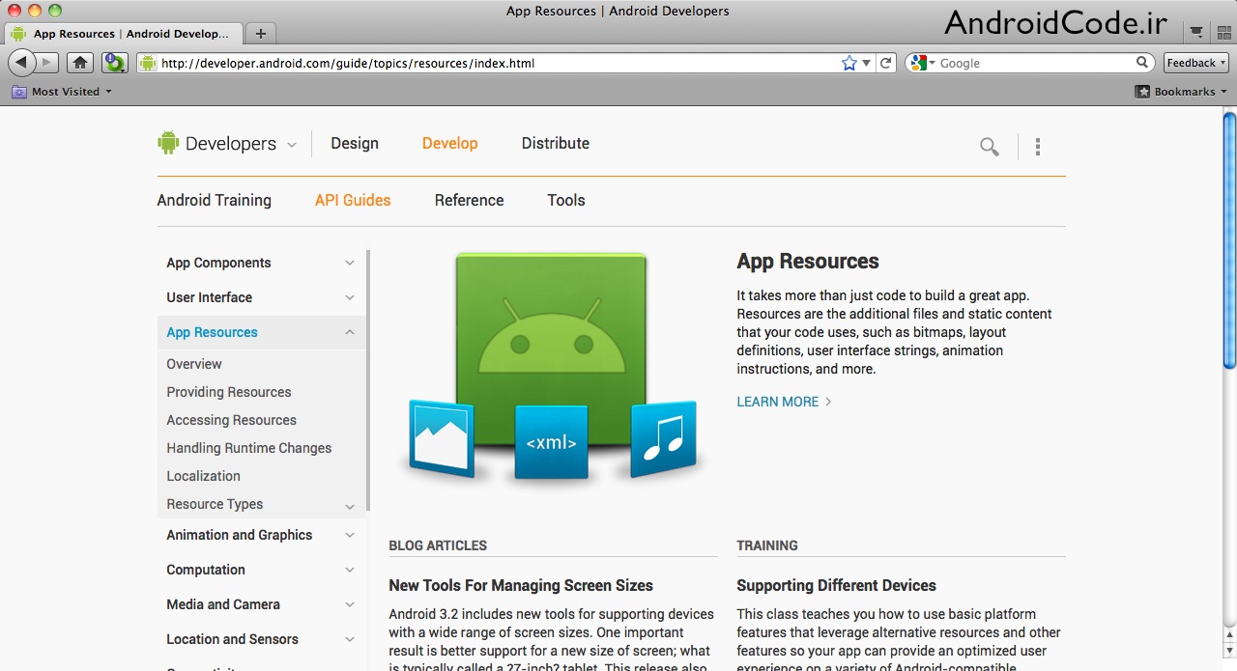Click the page's vertical scrollbar thumb
The image size is (1237, 671).
1229,239
